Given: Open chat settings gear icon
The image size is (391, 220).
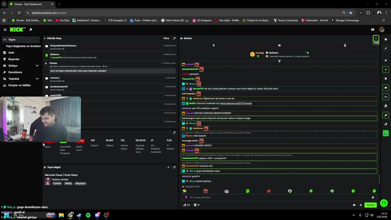Looking at the screenshot, I should coord(361,205).
